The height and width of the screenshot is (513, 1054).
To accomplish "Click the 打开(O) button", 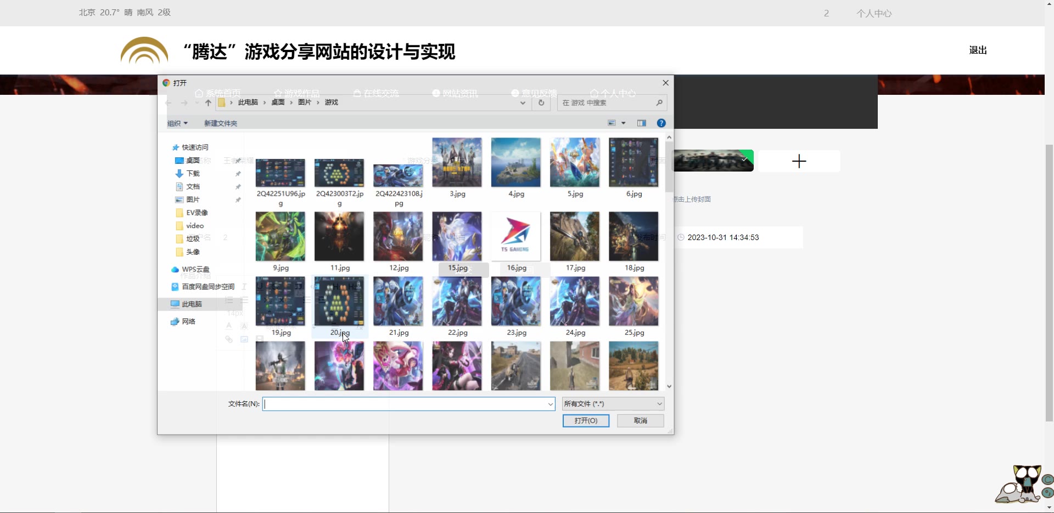I will 586,420.
